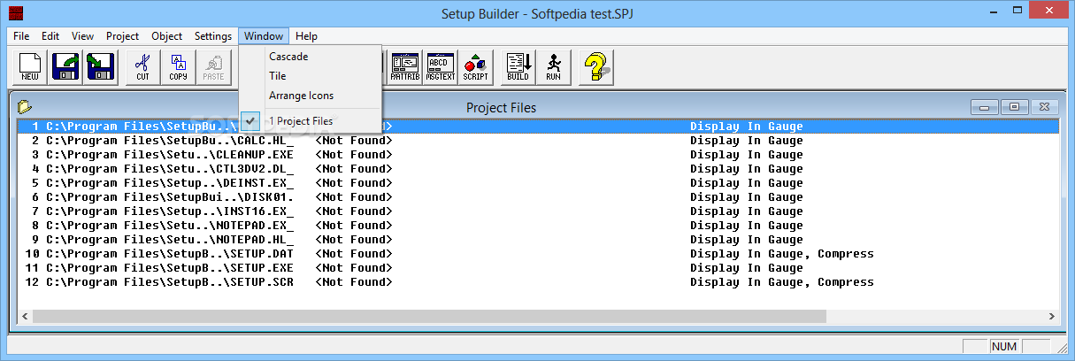Open the Help menu
The image size is (1075, 361).
click(306, 36)
